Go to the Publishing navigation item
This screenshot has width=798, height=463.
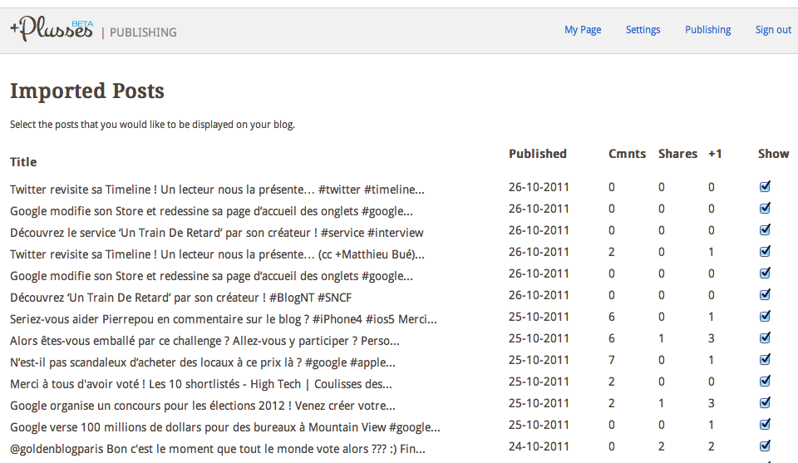[707, 30]
